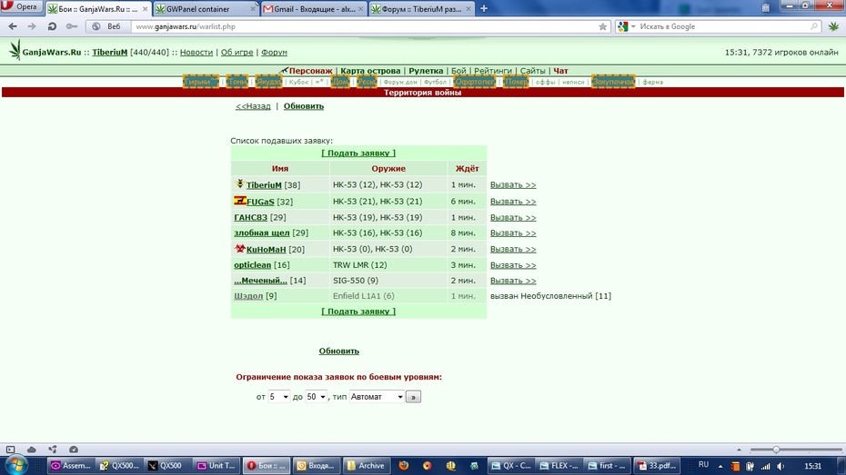The width and height of the screenshot is (846, 475).
Task: Switch to the GWPanel container tab
Action: pos(205,9)
